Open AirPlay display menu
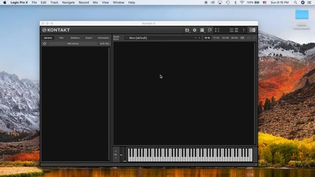Screen dimensions: 315x177 coord(220,2)
